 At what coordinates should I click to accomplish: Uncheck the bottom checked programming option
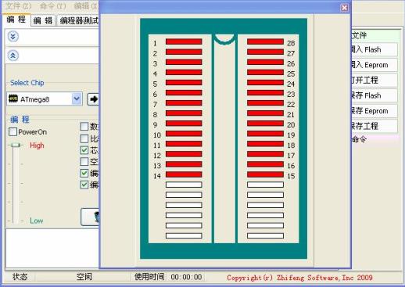point(84,185)
